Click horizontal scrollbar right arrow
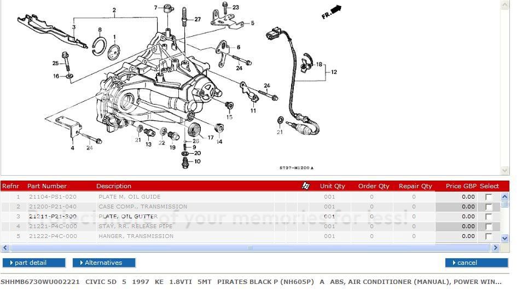The width and height of the screenshot is (522, 290). point(495,248)
